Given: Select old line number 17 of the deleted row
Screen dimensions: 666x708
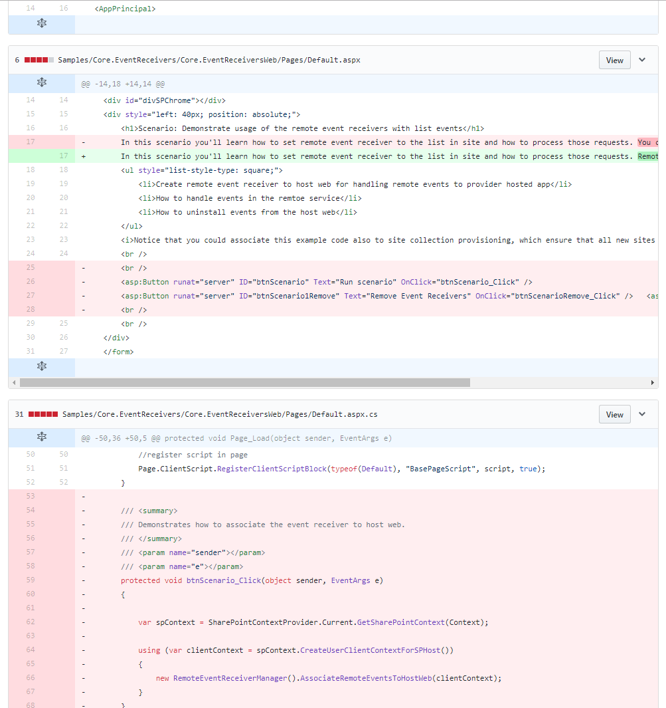Looking at the screenshot, I should [x=30, y=142].
